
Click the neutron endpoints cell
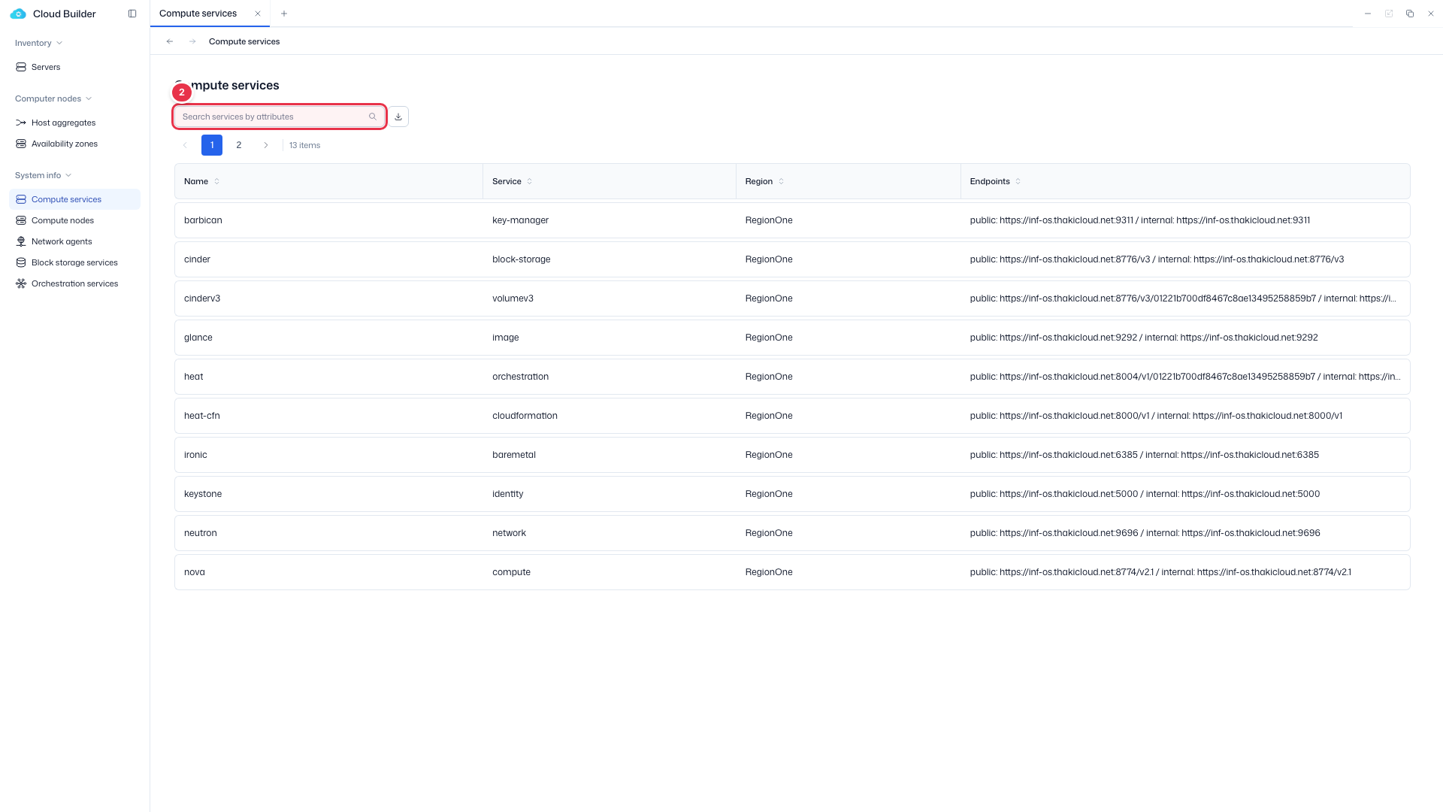(x=1145, y=533)
